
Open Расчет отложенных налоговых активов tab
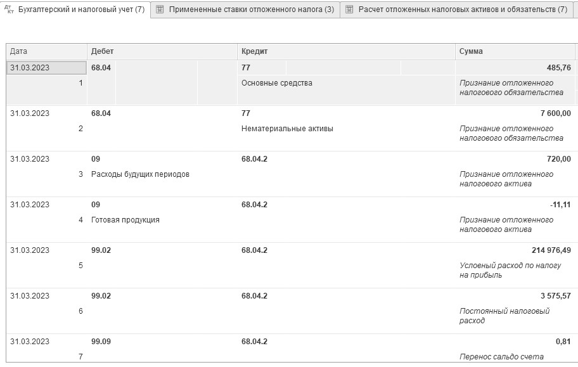click(463, 10)
